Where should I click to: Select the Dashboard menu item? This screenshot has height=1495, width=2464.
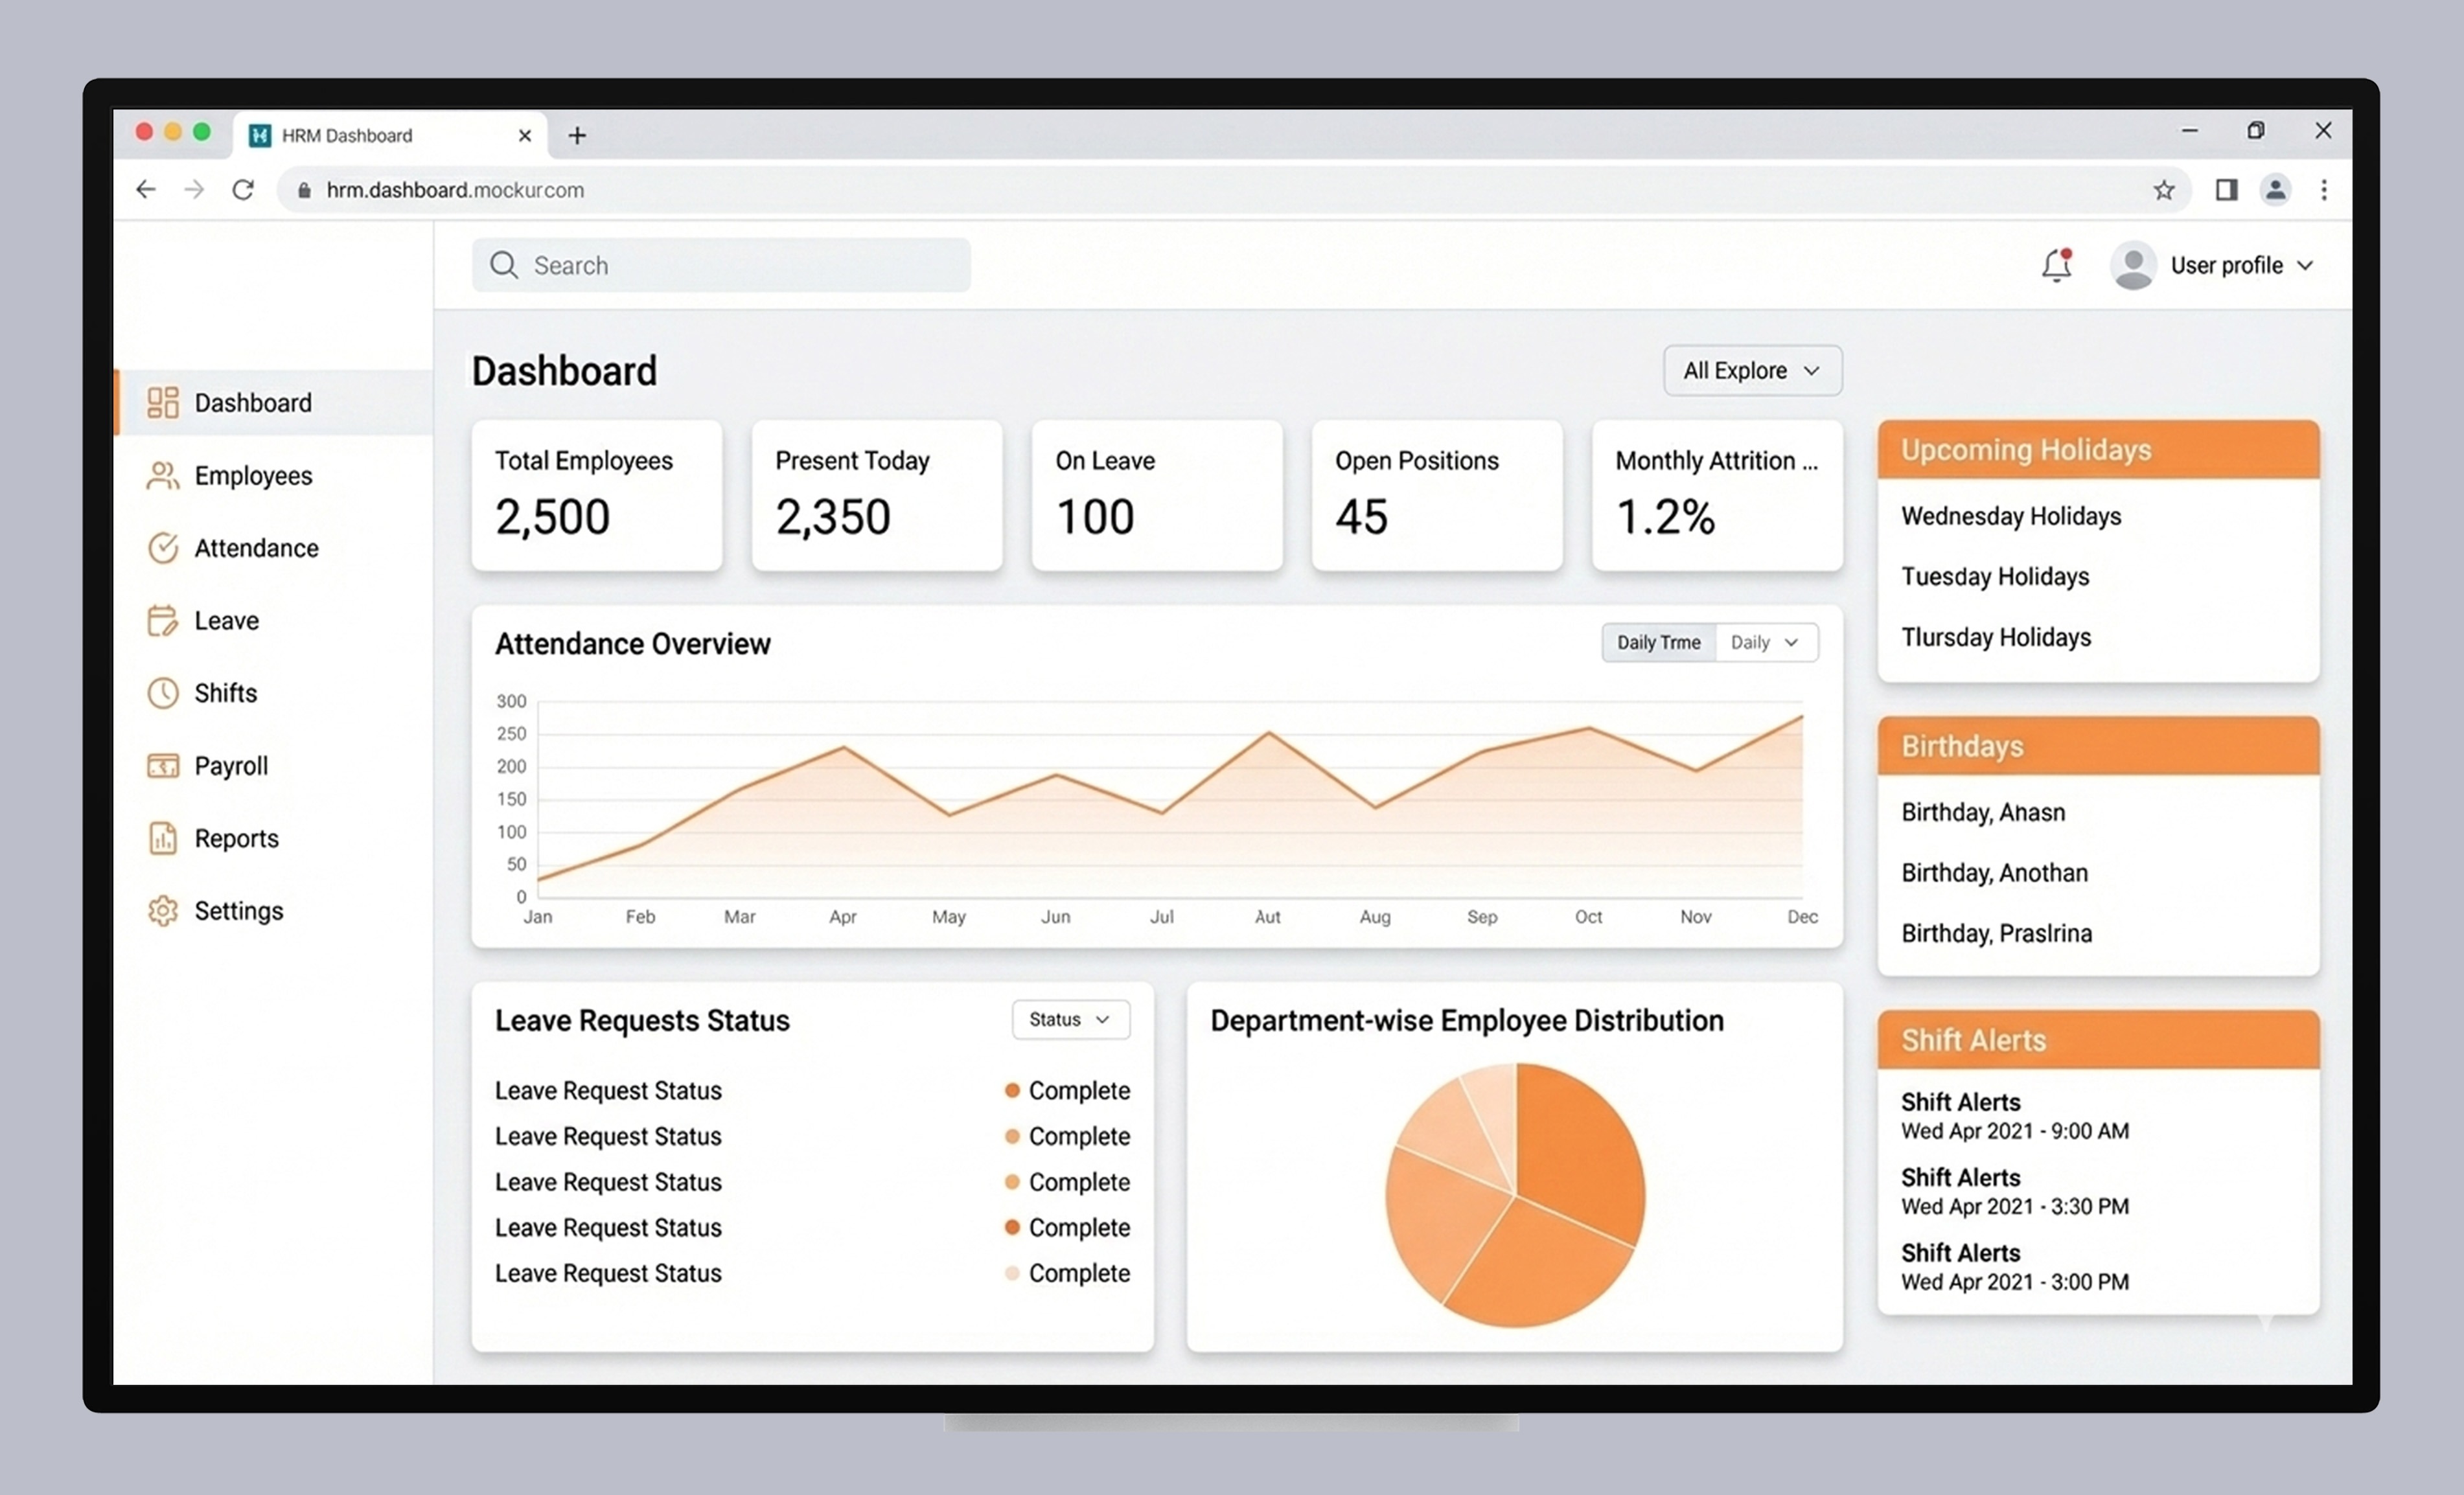pyautogui.click(x=252, y=403)
